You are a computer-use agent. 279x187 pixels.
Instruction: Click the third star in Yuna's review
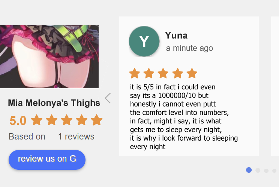tap(163, 73)
